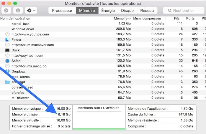This screenshot has height=134, width=206.
Task: Select the http://forum.mac4ever.com process
Action: pyautogui.click(x=32, y=45)
